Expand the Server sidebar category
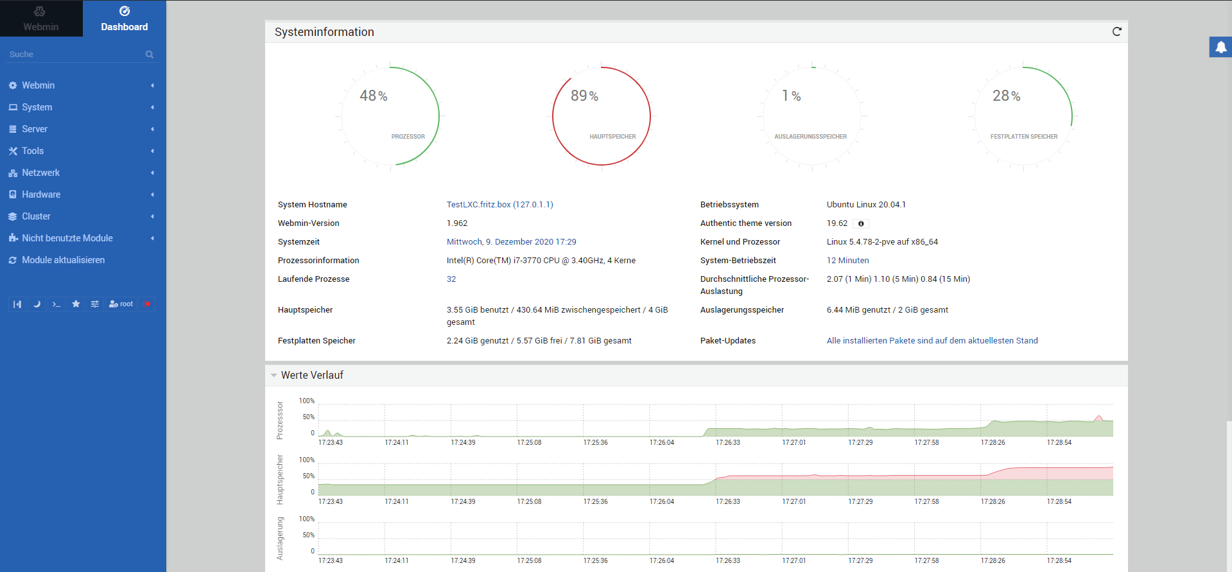Viewport: 1232px width, 572px height. (83, 129)
